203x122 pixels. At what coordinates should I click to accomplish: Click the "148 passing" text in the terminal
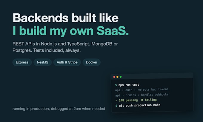[x=128, y=100]
